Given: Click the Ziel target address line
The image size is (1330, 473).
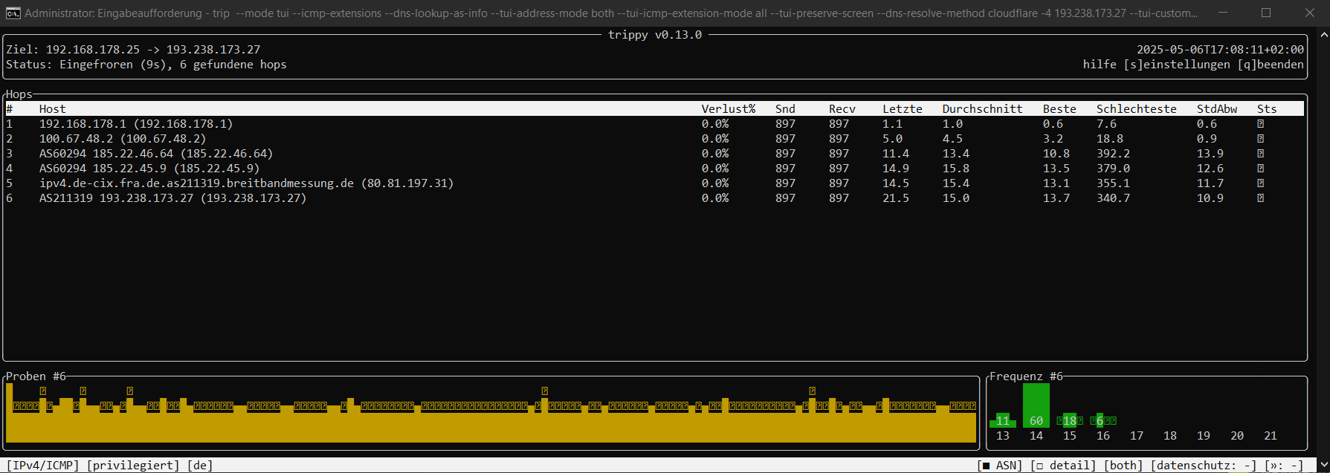Looking at the screenshot, I should tap(133, 50).
